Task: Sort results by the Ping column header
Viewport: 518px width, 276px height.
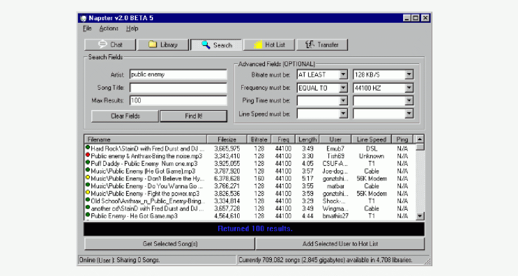Action: pos(403,140)
